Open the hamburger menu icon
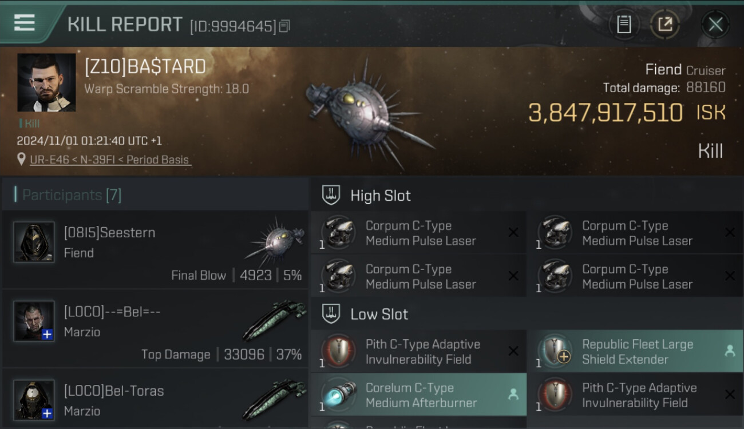The width and height of the screenshot is (744, 429). tap(24, 23)
